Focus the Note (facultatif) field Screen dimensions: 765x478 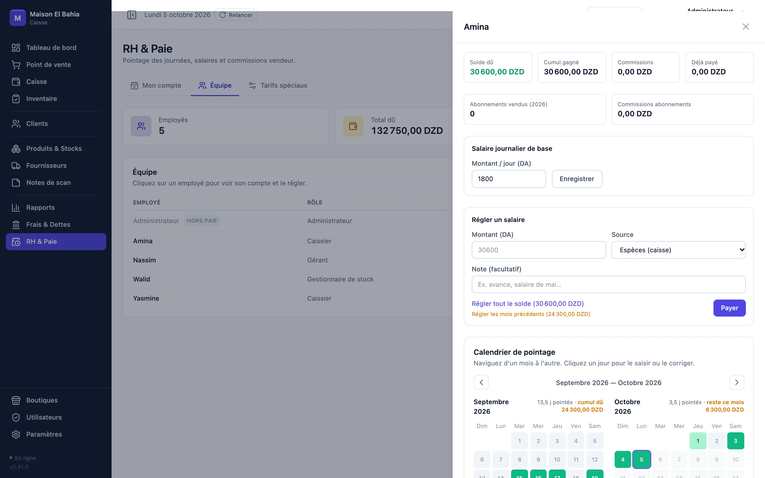[x=609, y=284]
